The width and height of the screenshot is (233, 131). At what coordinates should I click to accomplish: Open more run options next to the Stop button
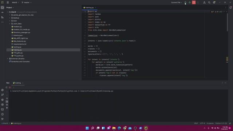click(x=198, y=3)
